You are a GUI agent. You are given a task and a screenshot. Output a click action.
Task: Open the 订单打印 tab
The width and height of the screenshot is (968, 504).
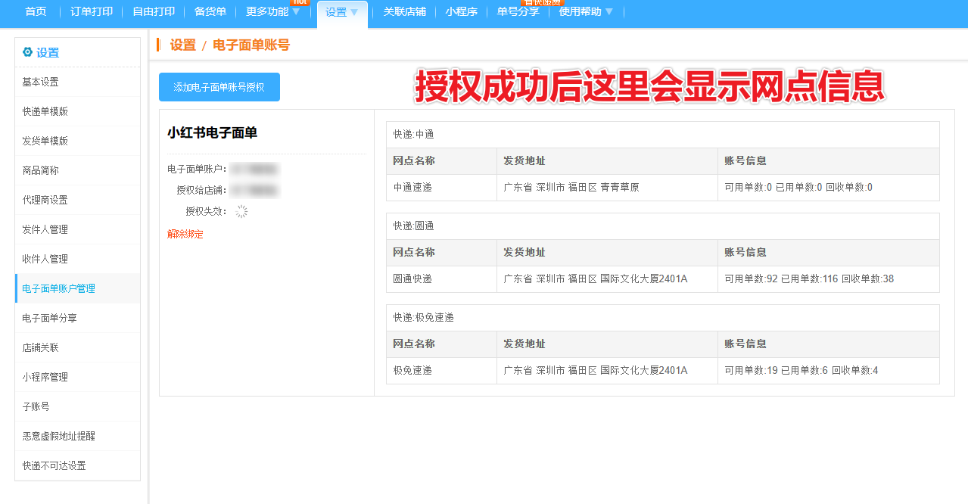pyautogui.click(x=91, y=12)
